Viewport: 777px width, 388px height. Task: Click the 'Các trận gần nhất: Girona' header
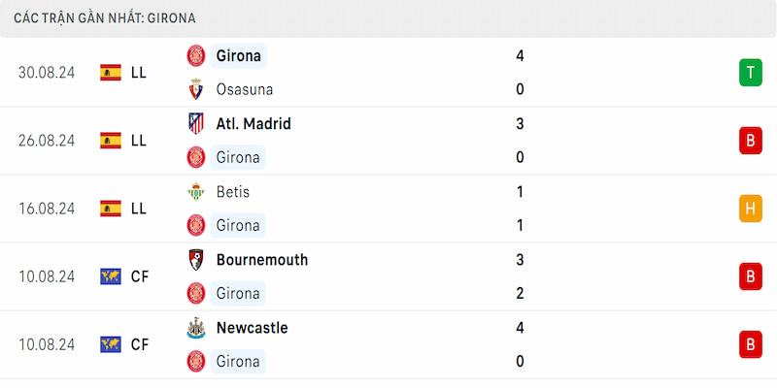(105, 18)
